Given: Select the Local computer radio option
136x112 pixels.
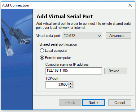Looking at the screenshot, I should pos(54,51).
